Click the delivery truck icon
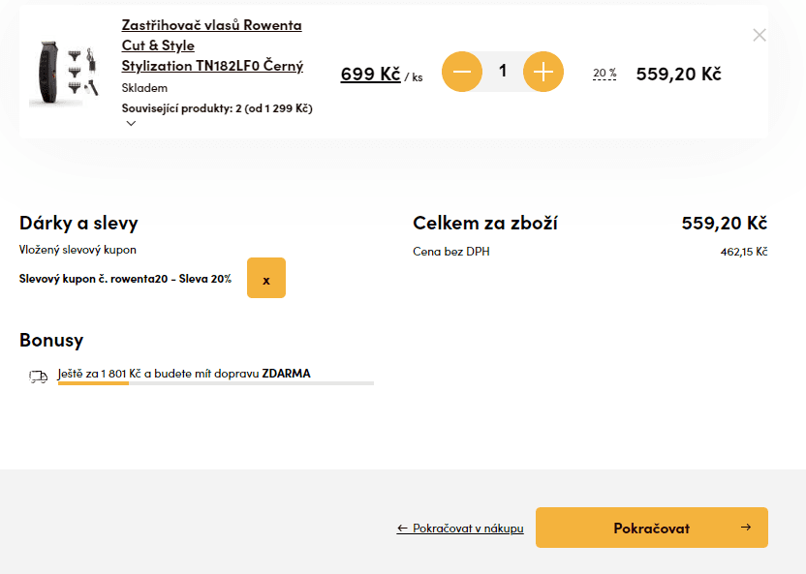This screenshot has width=806, height=574. [38, 377]
